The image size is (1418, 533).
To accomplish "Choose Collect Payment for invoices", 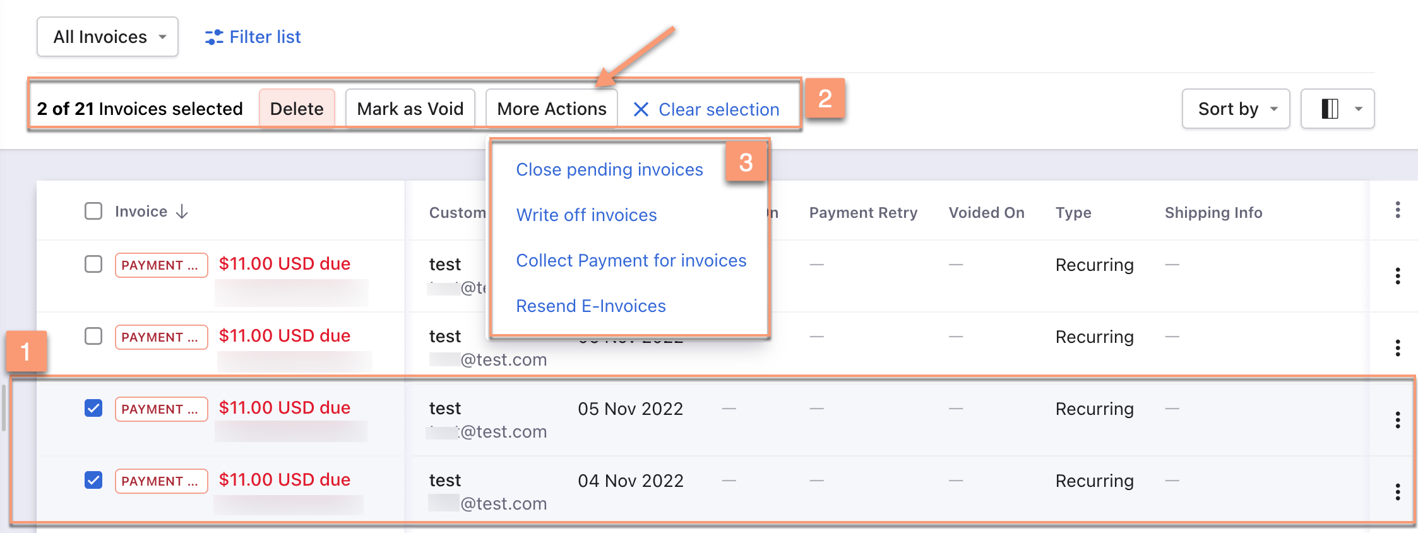I will coord(631,260).
